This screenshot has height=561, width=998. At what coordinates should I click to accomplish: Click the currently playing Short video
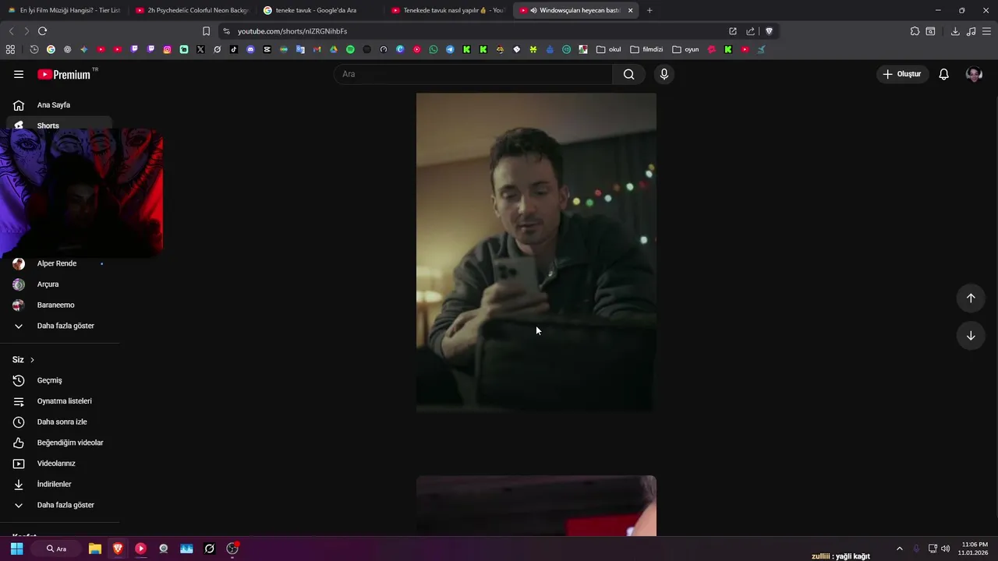(x=536, y=252)
